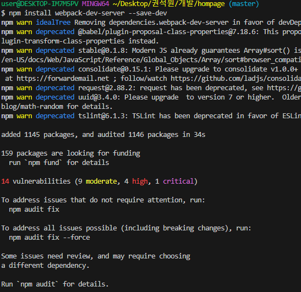
Task: Click 'lugin-transform-class-properties instead.' line
Action: (80, 41)
